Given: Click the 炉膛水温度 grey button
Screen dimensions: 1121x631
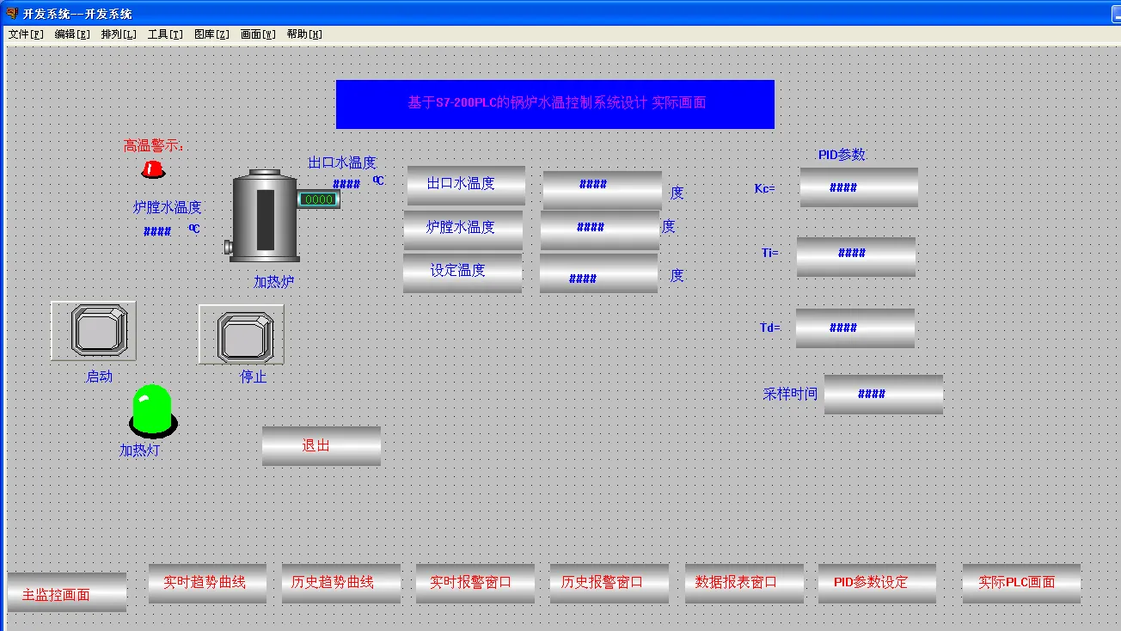Looking at the screenshot, I should pyautogui.click(x=463, y=230).
